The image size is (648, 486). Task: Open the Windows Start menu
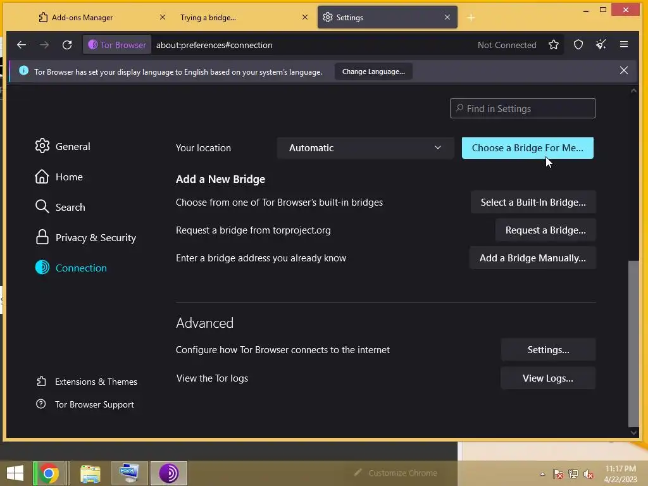[x=15, y=473]
